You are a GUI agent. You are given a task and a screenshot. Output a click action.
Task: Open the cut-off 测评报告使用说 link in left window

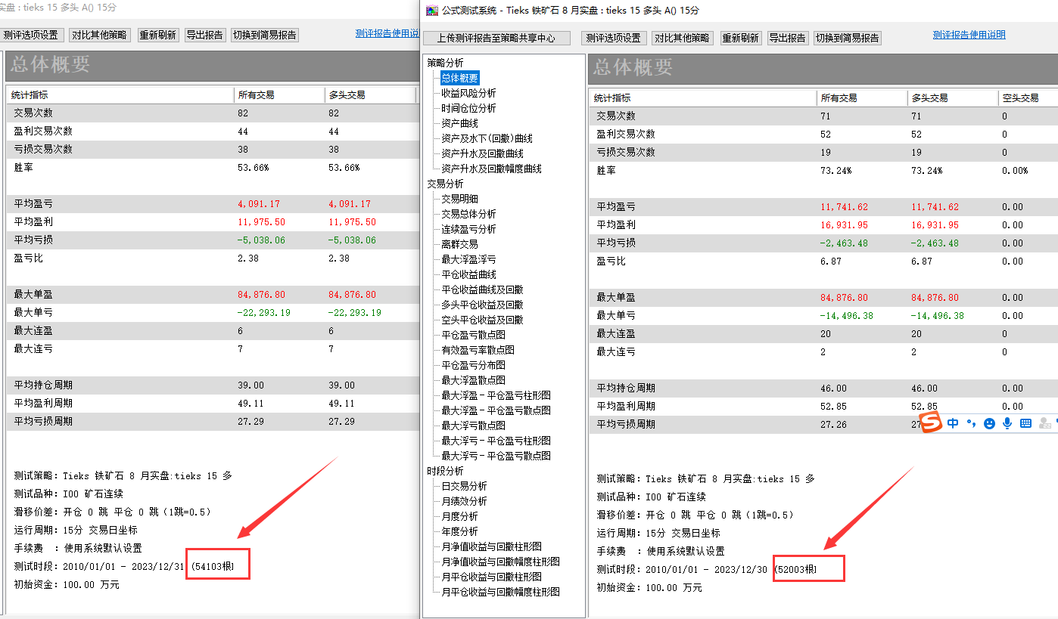click(387, 33)
